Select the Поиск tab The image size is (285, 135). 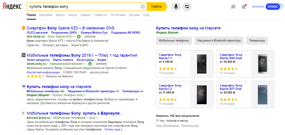pyautogui.click(x=31, y=15)
